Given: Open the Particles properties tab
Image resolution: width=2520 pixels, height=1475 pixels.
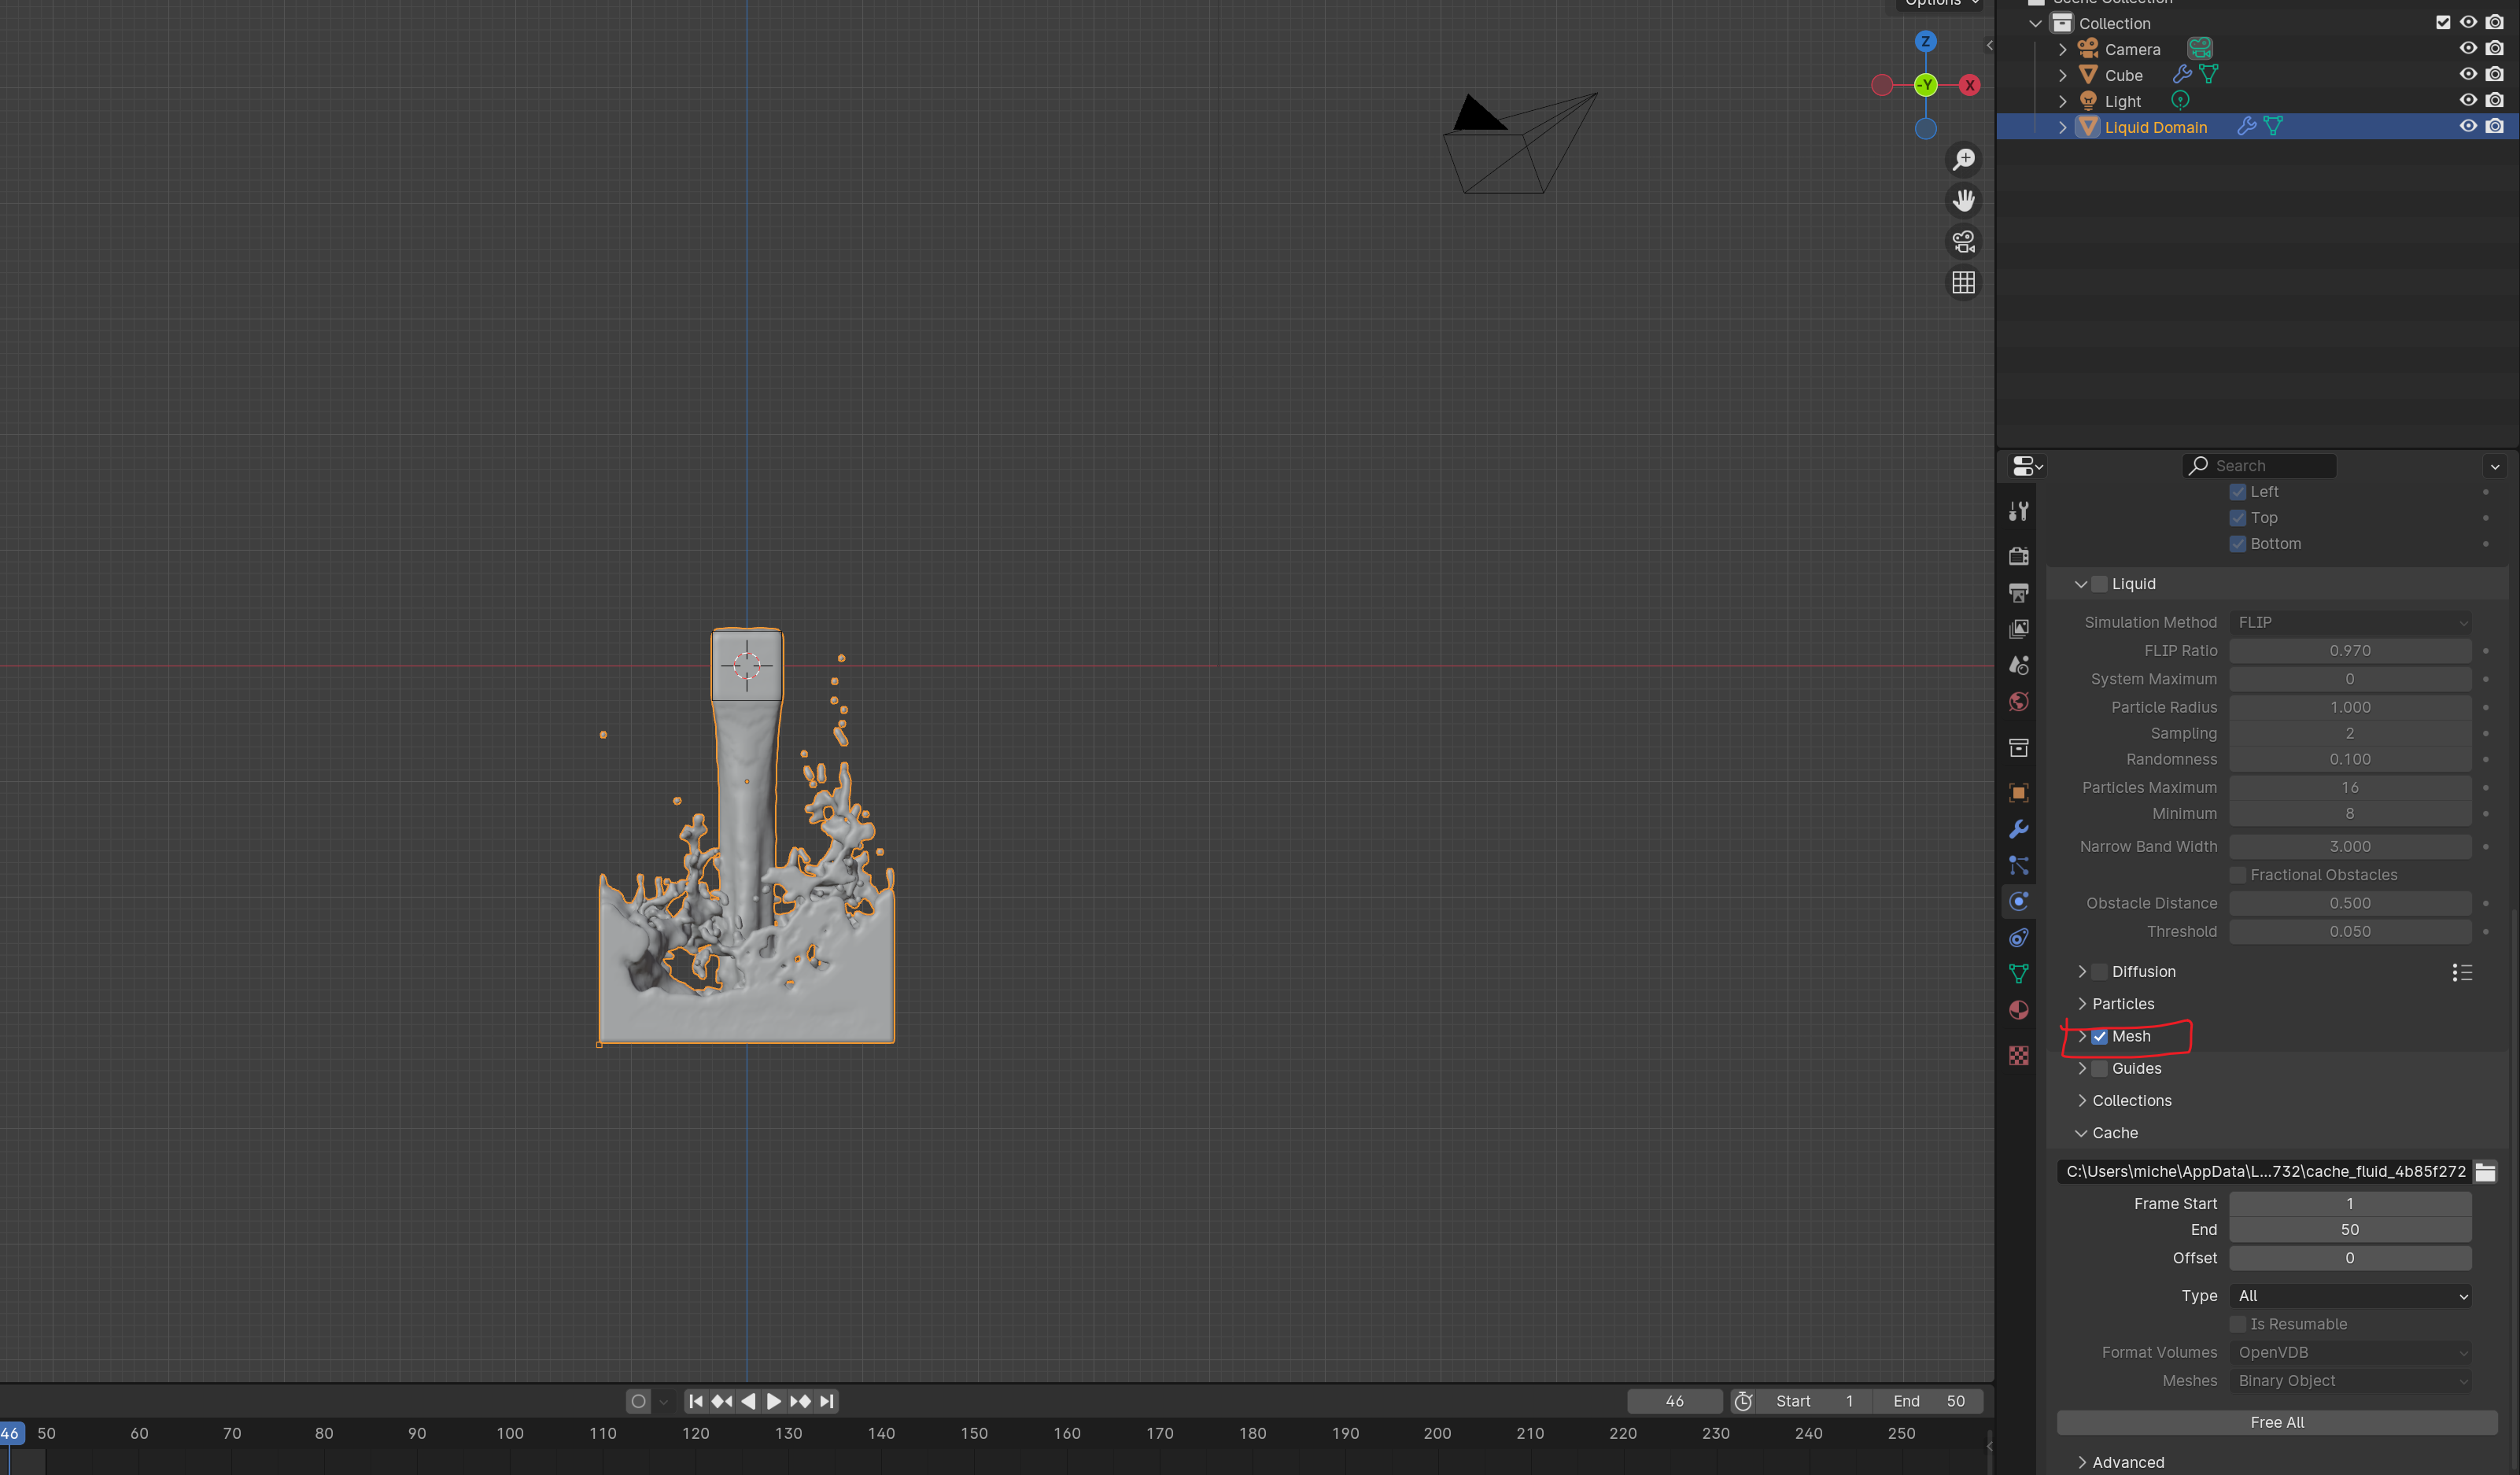Looking at the screenshot, I should (x=2018, y=865).
